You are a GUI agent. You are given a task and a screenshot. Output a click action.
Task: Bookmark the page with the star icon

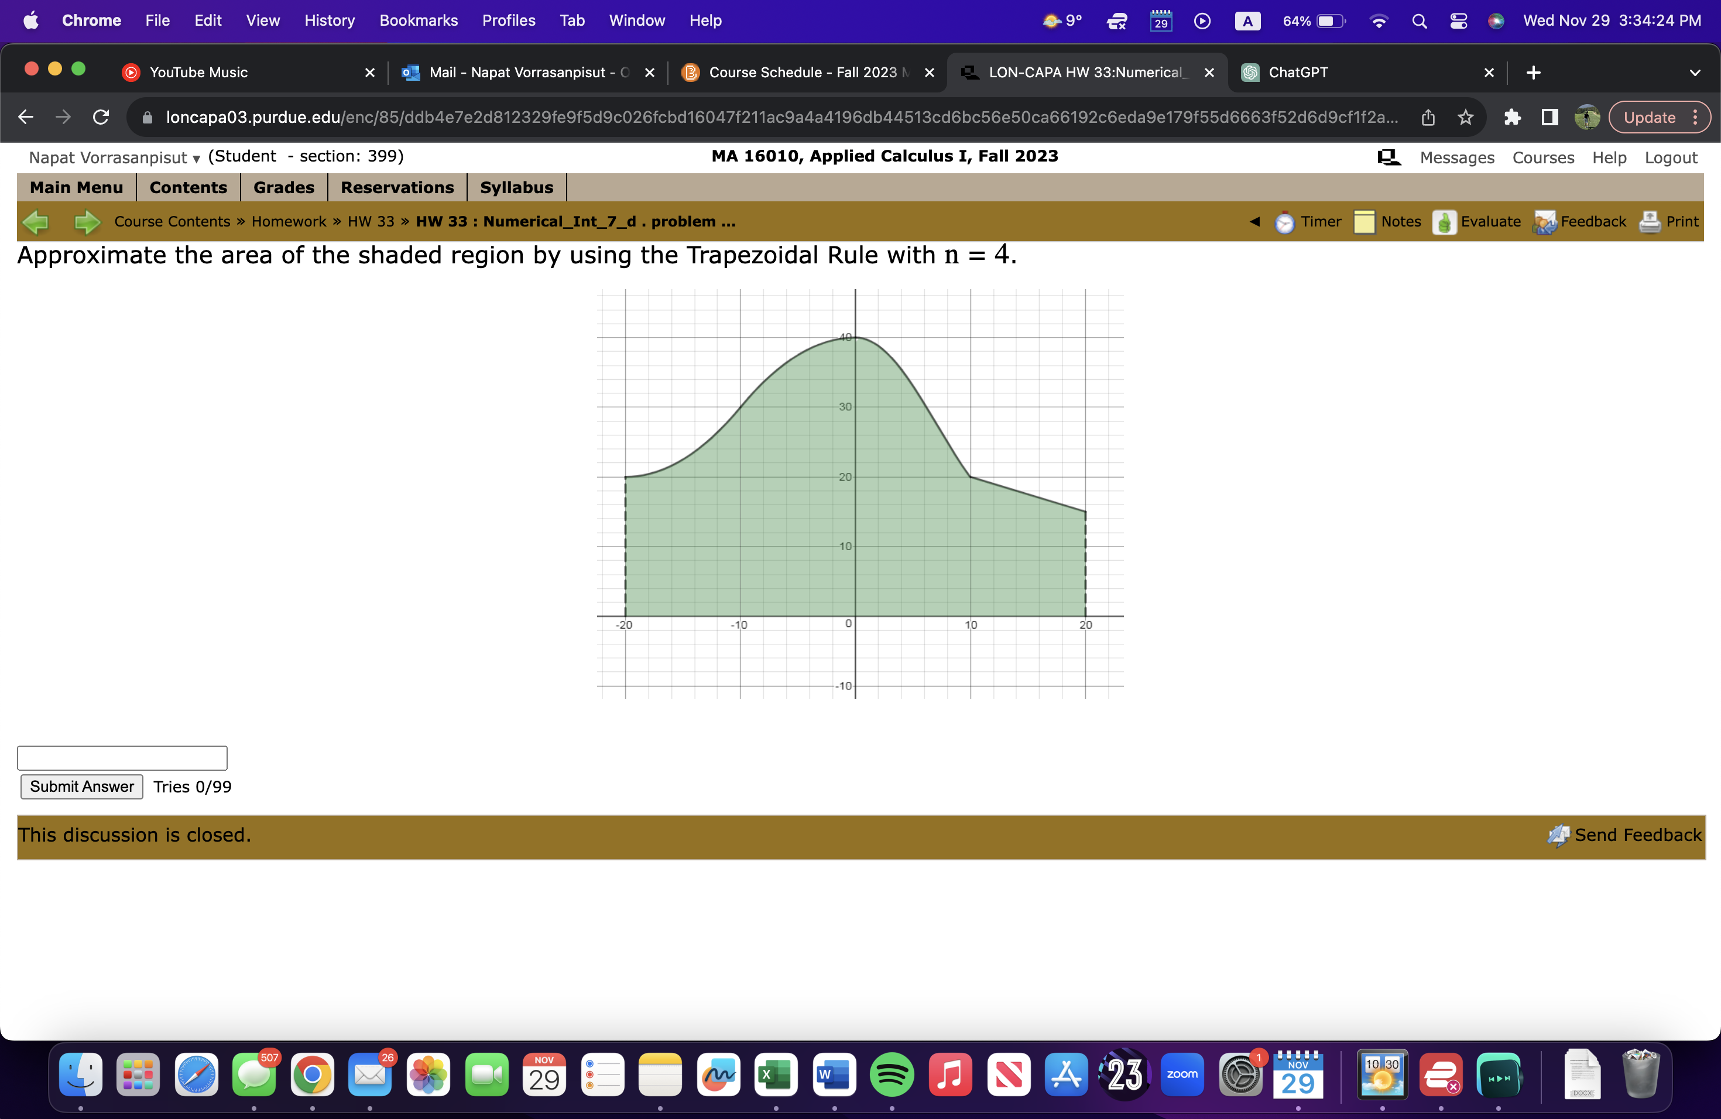tap(1466, 117)
